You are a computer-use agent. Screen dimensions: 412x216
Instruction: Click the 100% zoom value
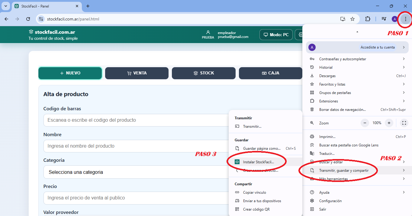click(x=377, y=123)
